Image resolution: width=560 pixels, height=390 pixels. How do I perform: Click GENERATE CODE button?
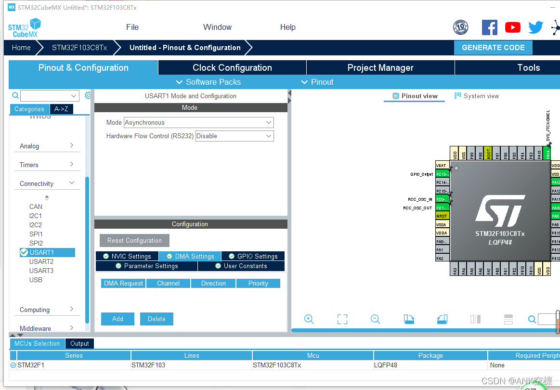(x=493, y=48)
